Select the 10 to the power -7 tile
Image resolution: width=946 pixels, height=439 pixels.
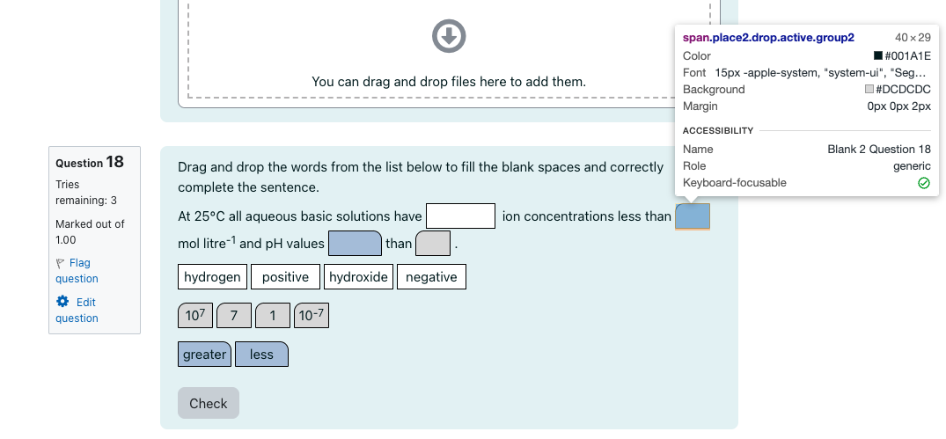tap(312, 315)
